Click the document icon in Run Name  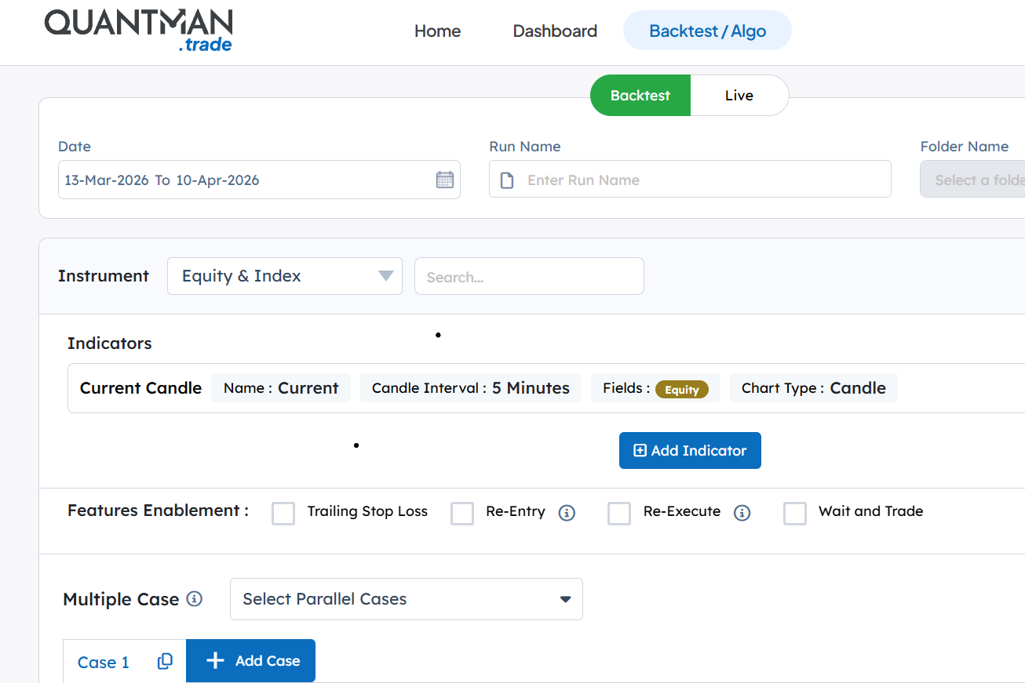[507, 180]
